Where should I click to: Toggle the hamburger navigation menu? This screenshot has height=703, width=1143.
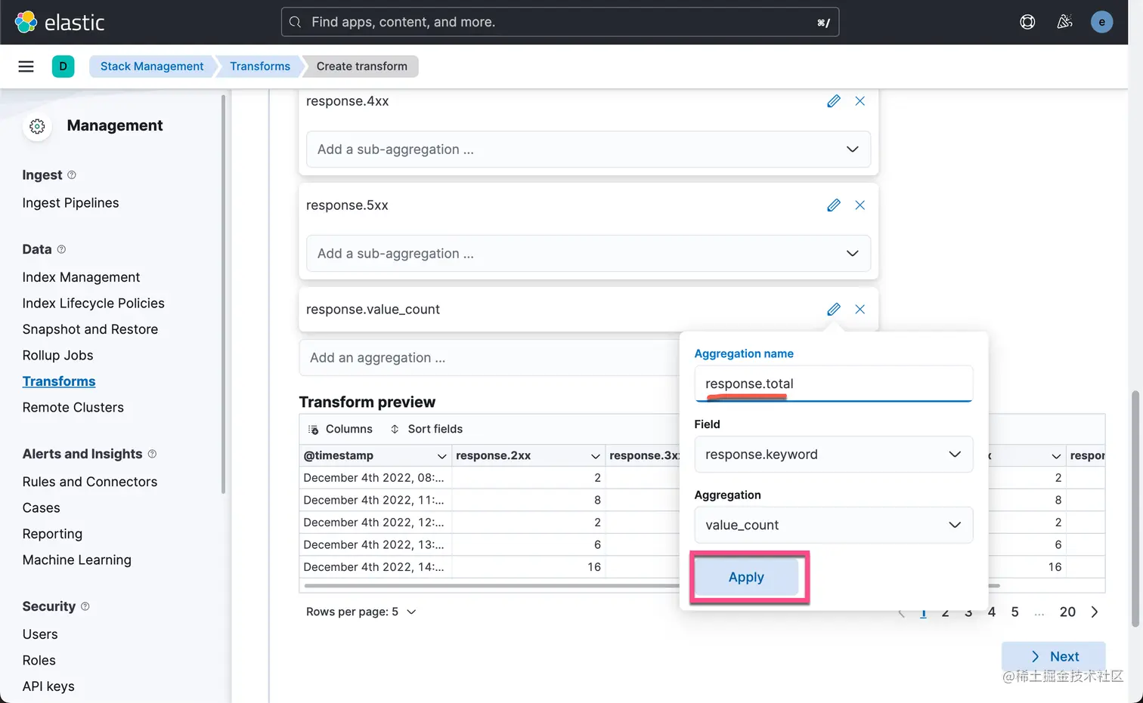[26, 66]
